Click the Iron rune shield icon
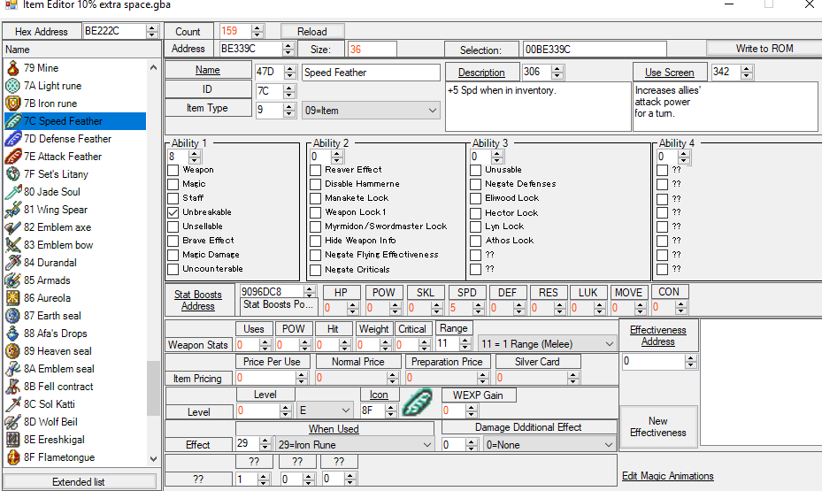This screenshot has height=491, width=822. [x=13, y=104]
